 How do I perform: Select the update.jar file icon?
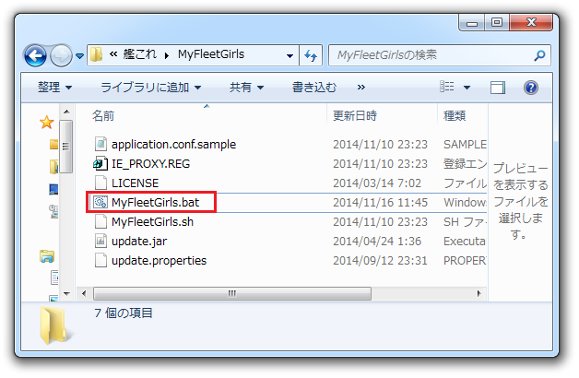point(100,241)
